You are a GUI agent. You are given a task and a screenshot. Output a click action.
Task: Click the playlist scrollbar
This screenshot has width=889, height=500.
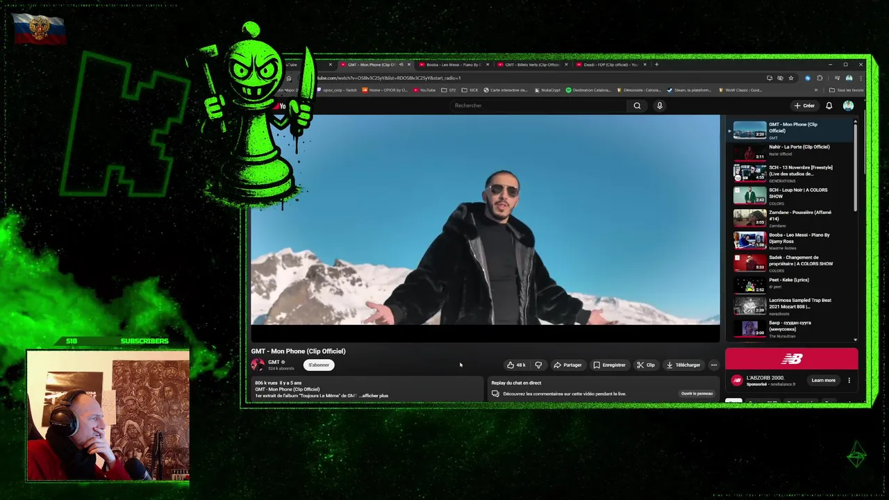855,167
